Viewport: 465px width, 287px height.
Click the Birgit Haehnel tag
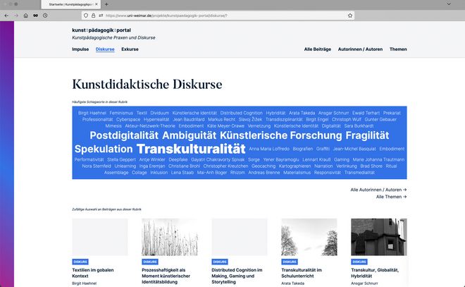[92, 113]
